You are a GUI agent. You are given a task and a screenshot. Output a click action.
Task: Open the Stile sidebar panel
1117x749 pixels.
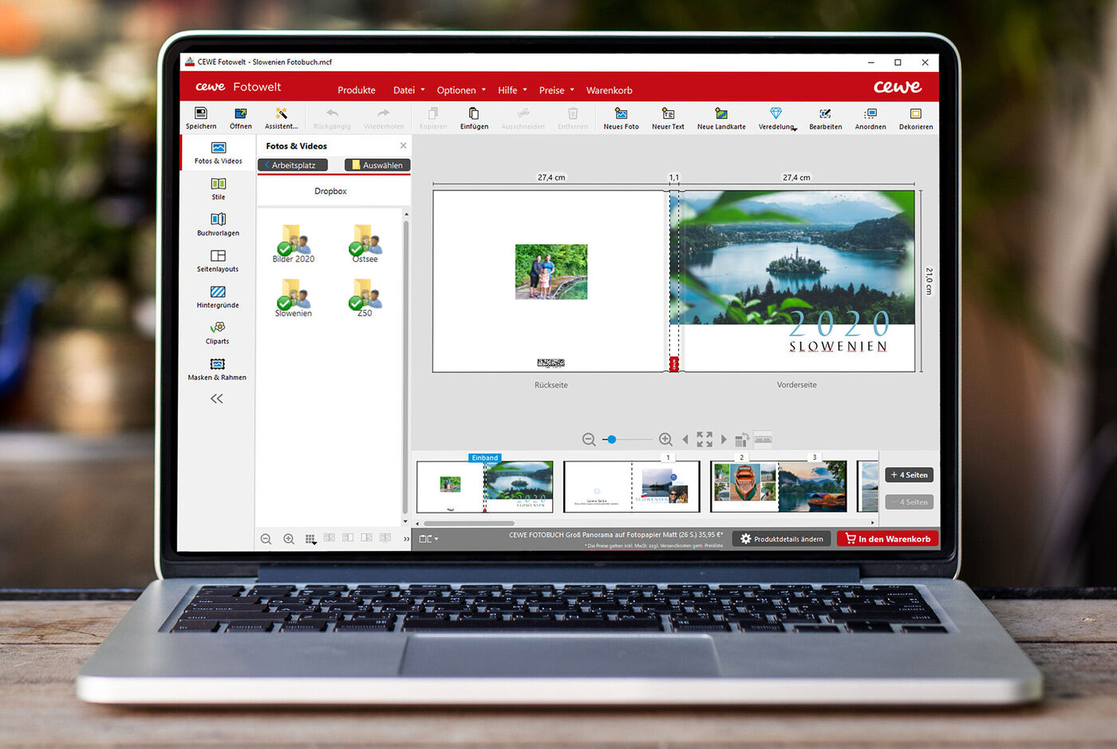point(218,188)
